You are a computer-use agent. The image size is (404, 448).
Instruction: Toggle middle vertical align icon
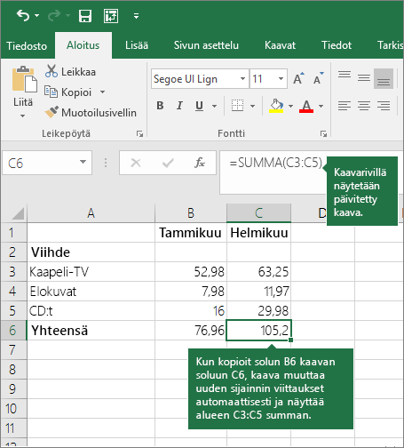pyautogui.click(x=364, y=78)
